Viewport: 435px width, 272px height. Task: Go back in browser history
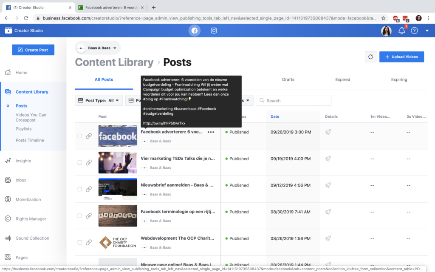7,18
